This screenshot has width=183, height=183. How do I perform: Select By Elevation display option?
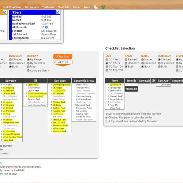28,63
